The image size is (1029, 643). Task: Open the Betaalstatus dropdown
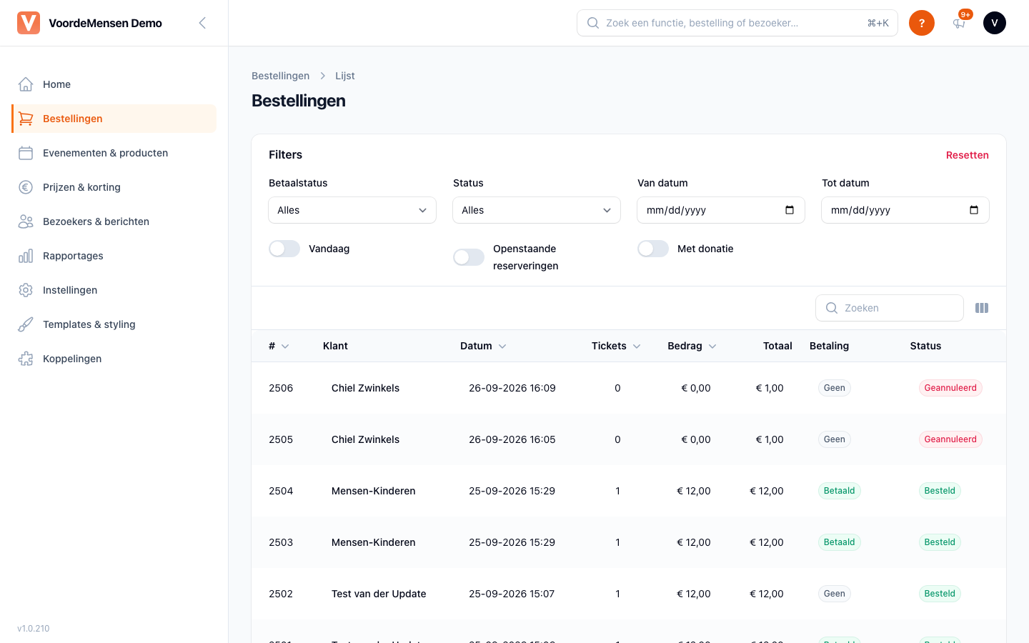(352, 210)
